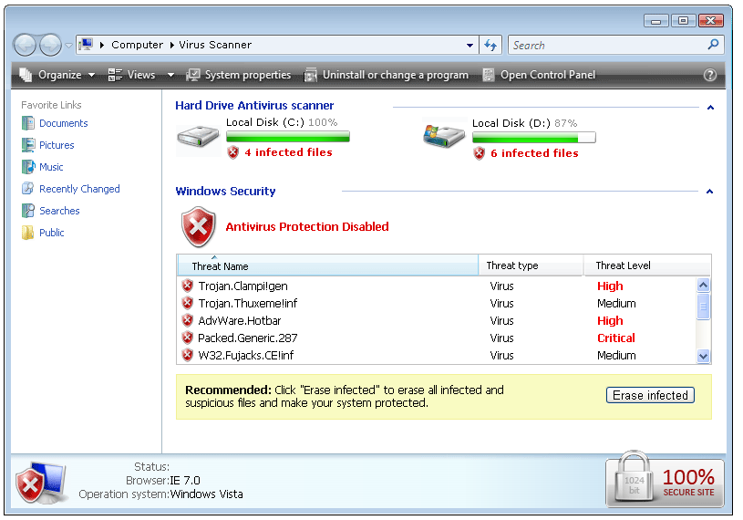
Task: Click the Music folder icon
Action: 28,167
